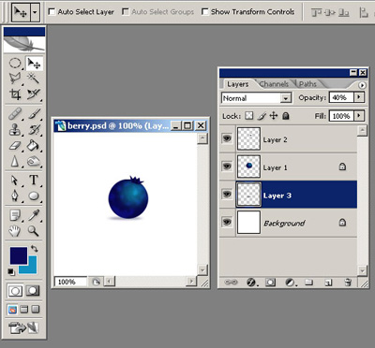The height and width of the screenshot is (348, 375).
Task: Switch to the Channels tab
Action: [274, 84]
